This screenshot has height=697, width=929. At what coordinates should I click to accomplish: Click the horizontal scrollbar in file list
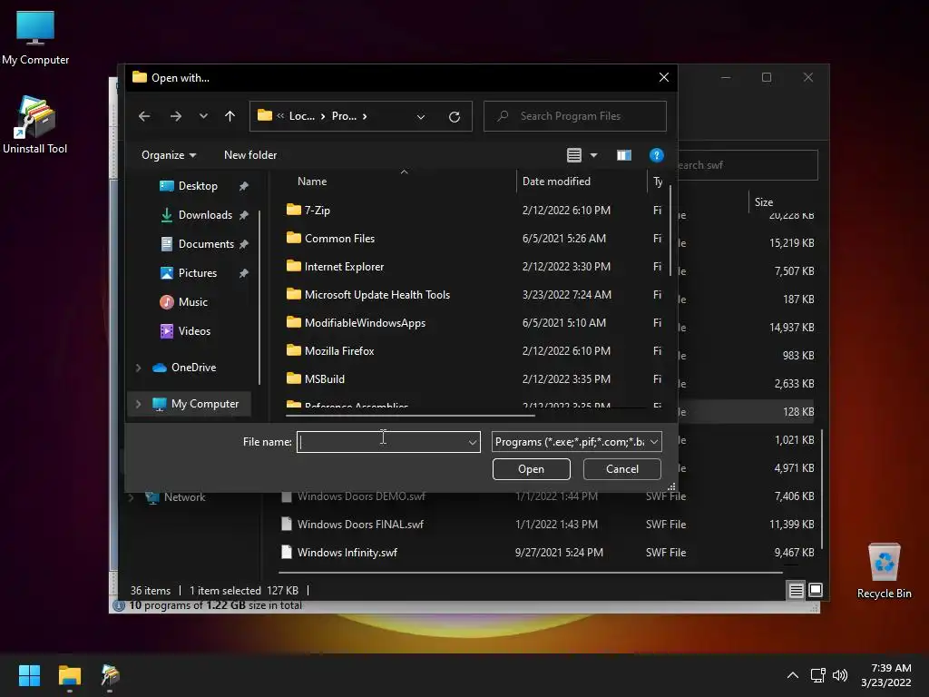click(410, 416)
